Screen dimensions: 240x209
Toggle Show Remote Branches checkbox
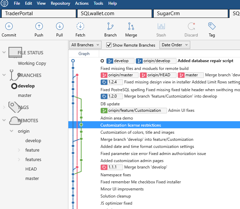pos(109,45)
